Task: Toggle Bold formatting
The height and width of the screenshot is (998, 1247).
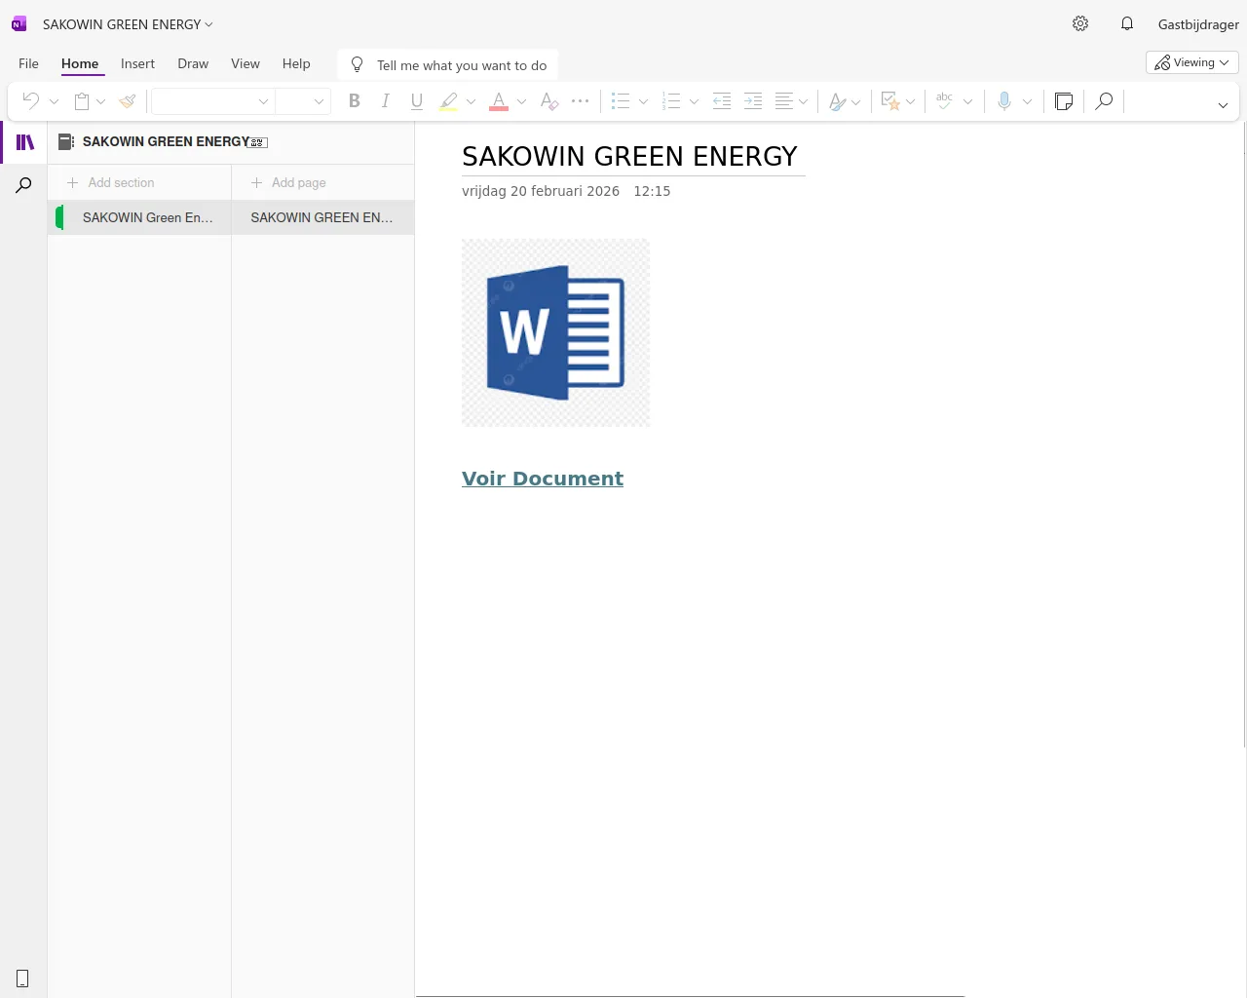Action: [x=355, y=101]
